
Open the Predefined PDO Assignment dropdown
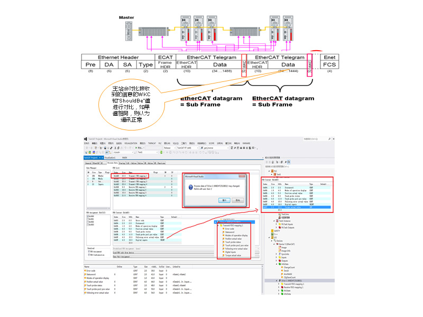186,248
